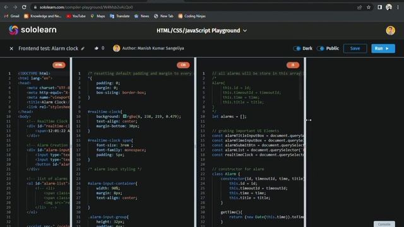Click the 'class Alarm {' line in JS
This screenshot has width=404, height=227.
pos(226,174)
